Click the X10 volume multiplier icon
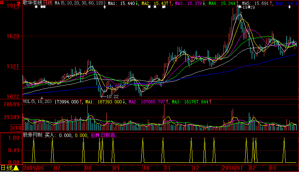This screenshot has height=172, width=299. pos(15,128)
